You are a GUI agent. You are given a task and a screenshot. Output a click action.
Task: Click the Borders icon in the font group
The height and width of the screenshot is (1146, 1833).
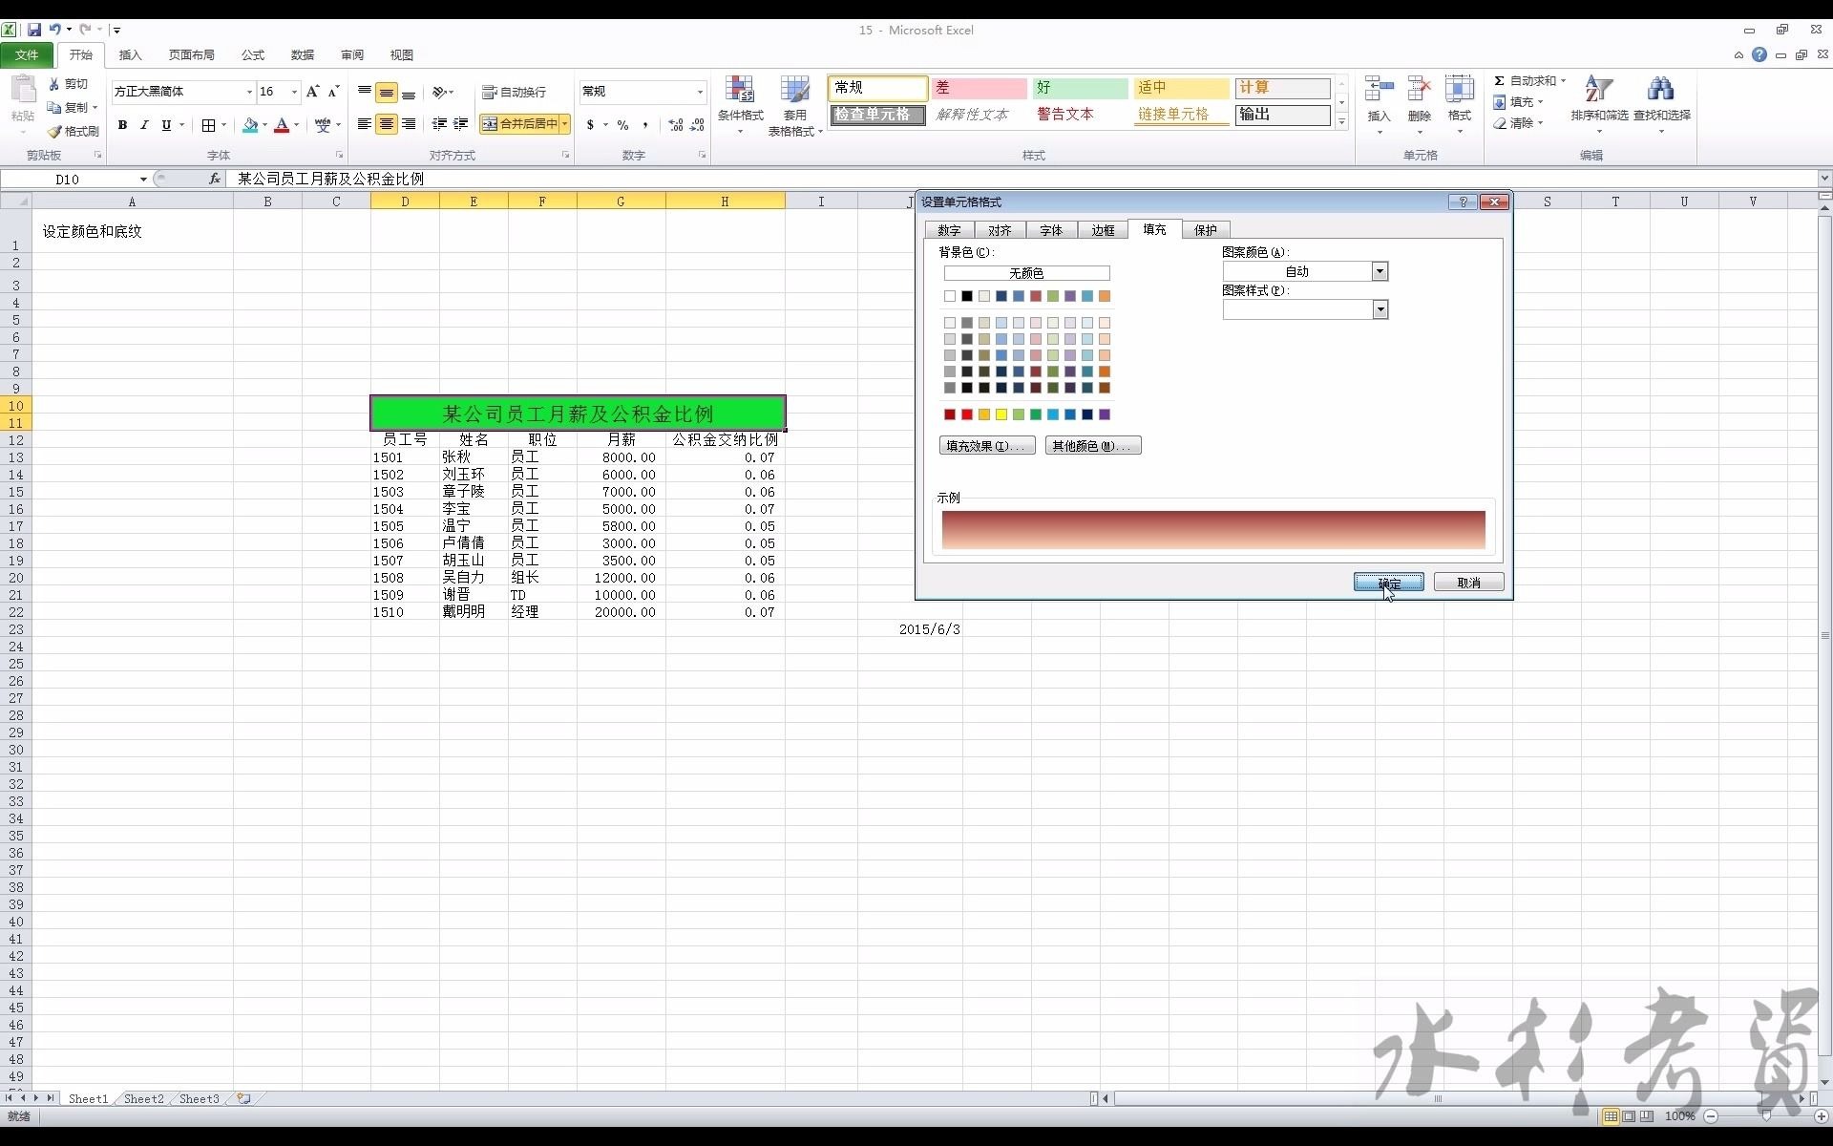[x=208, y=125]
